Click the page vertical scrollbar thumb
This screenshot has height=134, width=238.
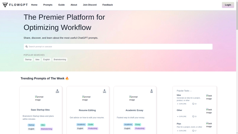tap(237, 15)
